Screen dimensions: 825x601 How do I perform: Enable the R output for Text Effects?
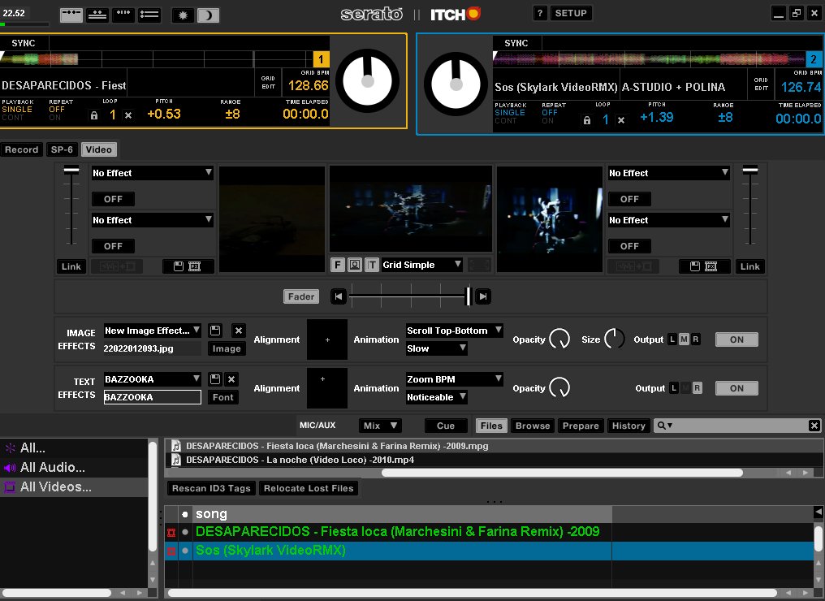coord(698,388)
